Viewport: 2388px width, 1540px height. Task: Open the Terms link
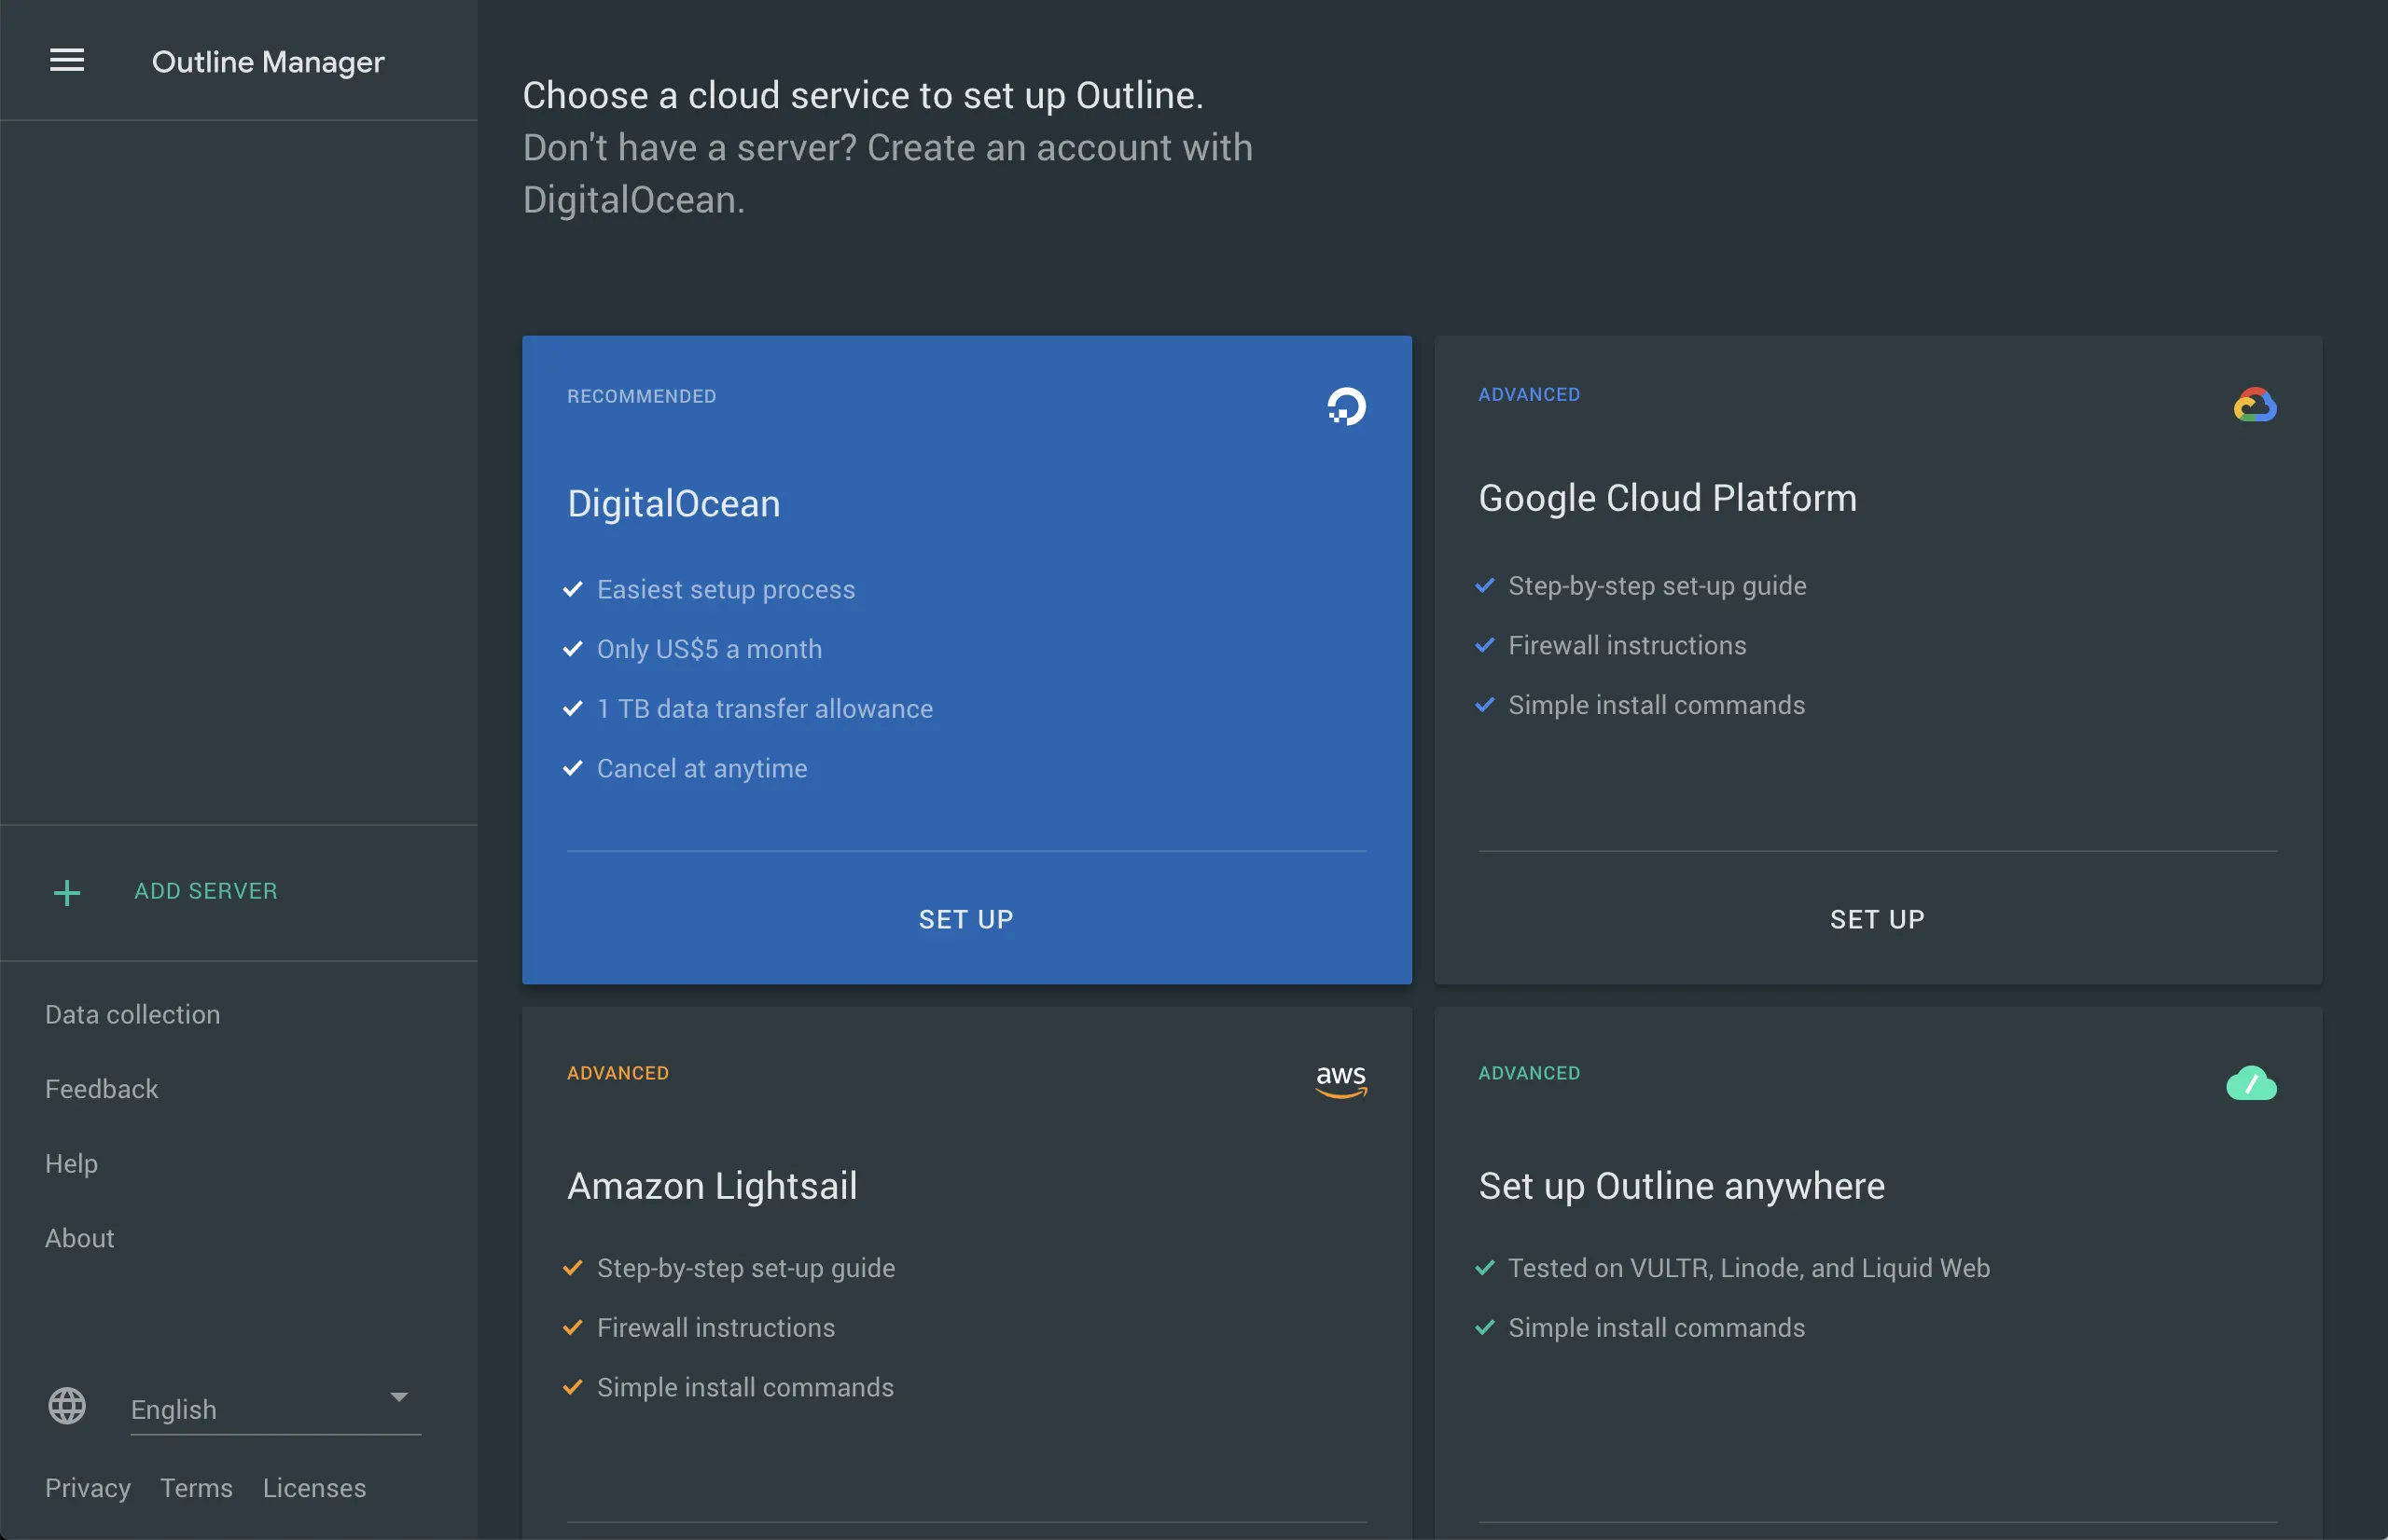196,1488
